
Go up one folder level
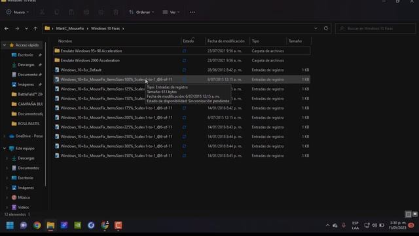tap(35, 28)
